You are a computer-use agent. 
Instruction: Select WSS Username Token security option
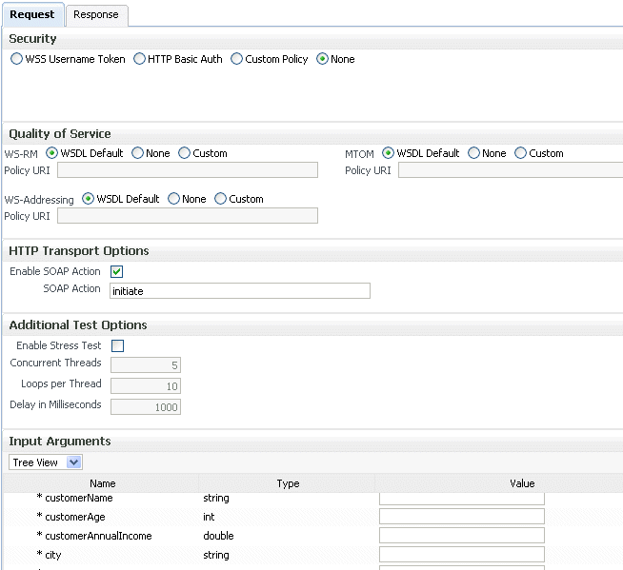(x=16, y=59)
